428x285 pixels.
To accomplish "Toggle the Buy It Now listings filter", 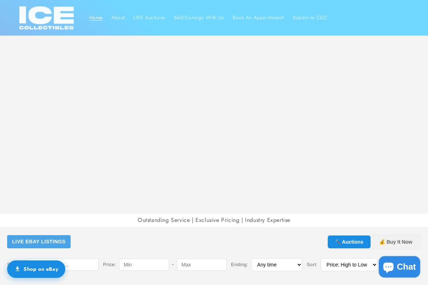I will tap(396, 242).
